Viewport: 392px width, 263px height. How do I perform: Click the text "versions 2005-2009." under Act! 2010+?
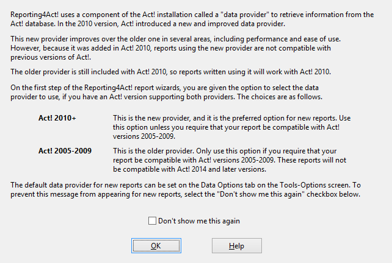point(144,136)
